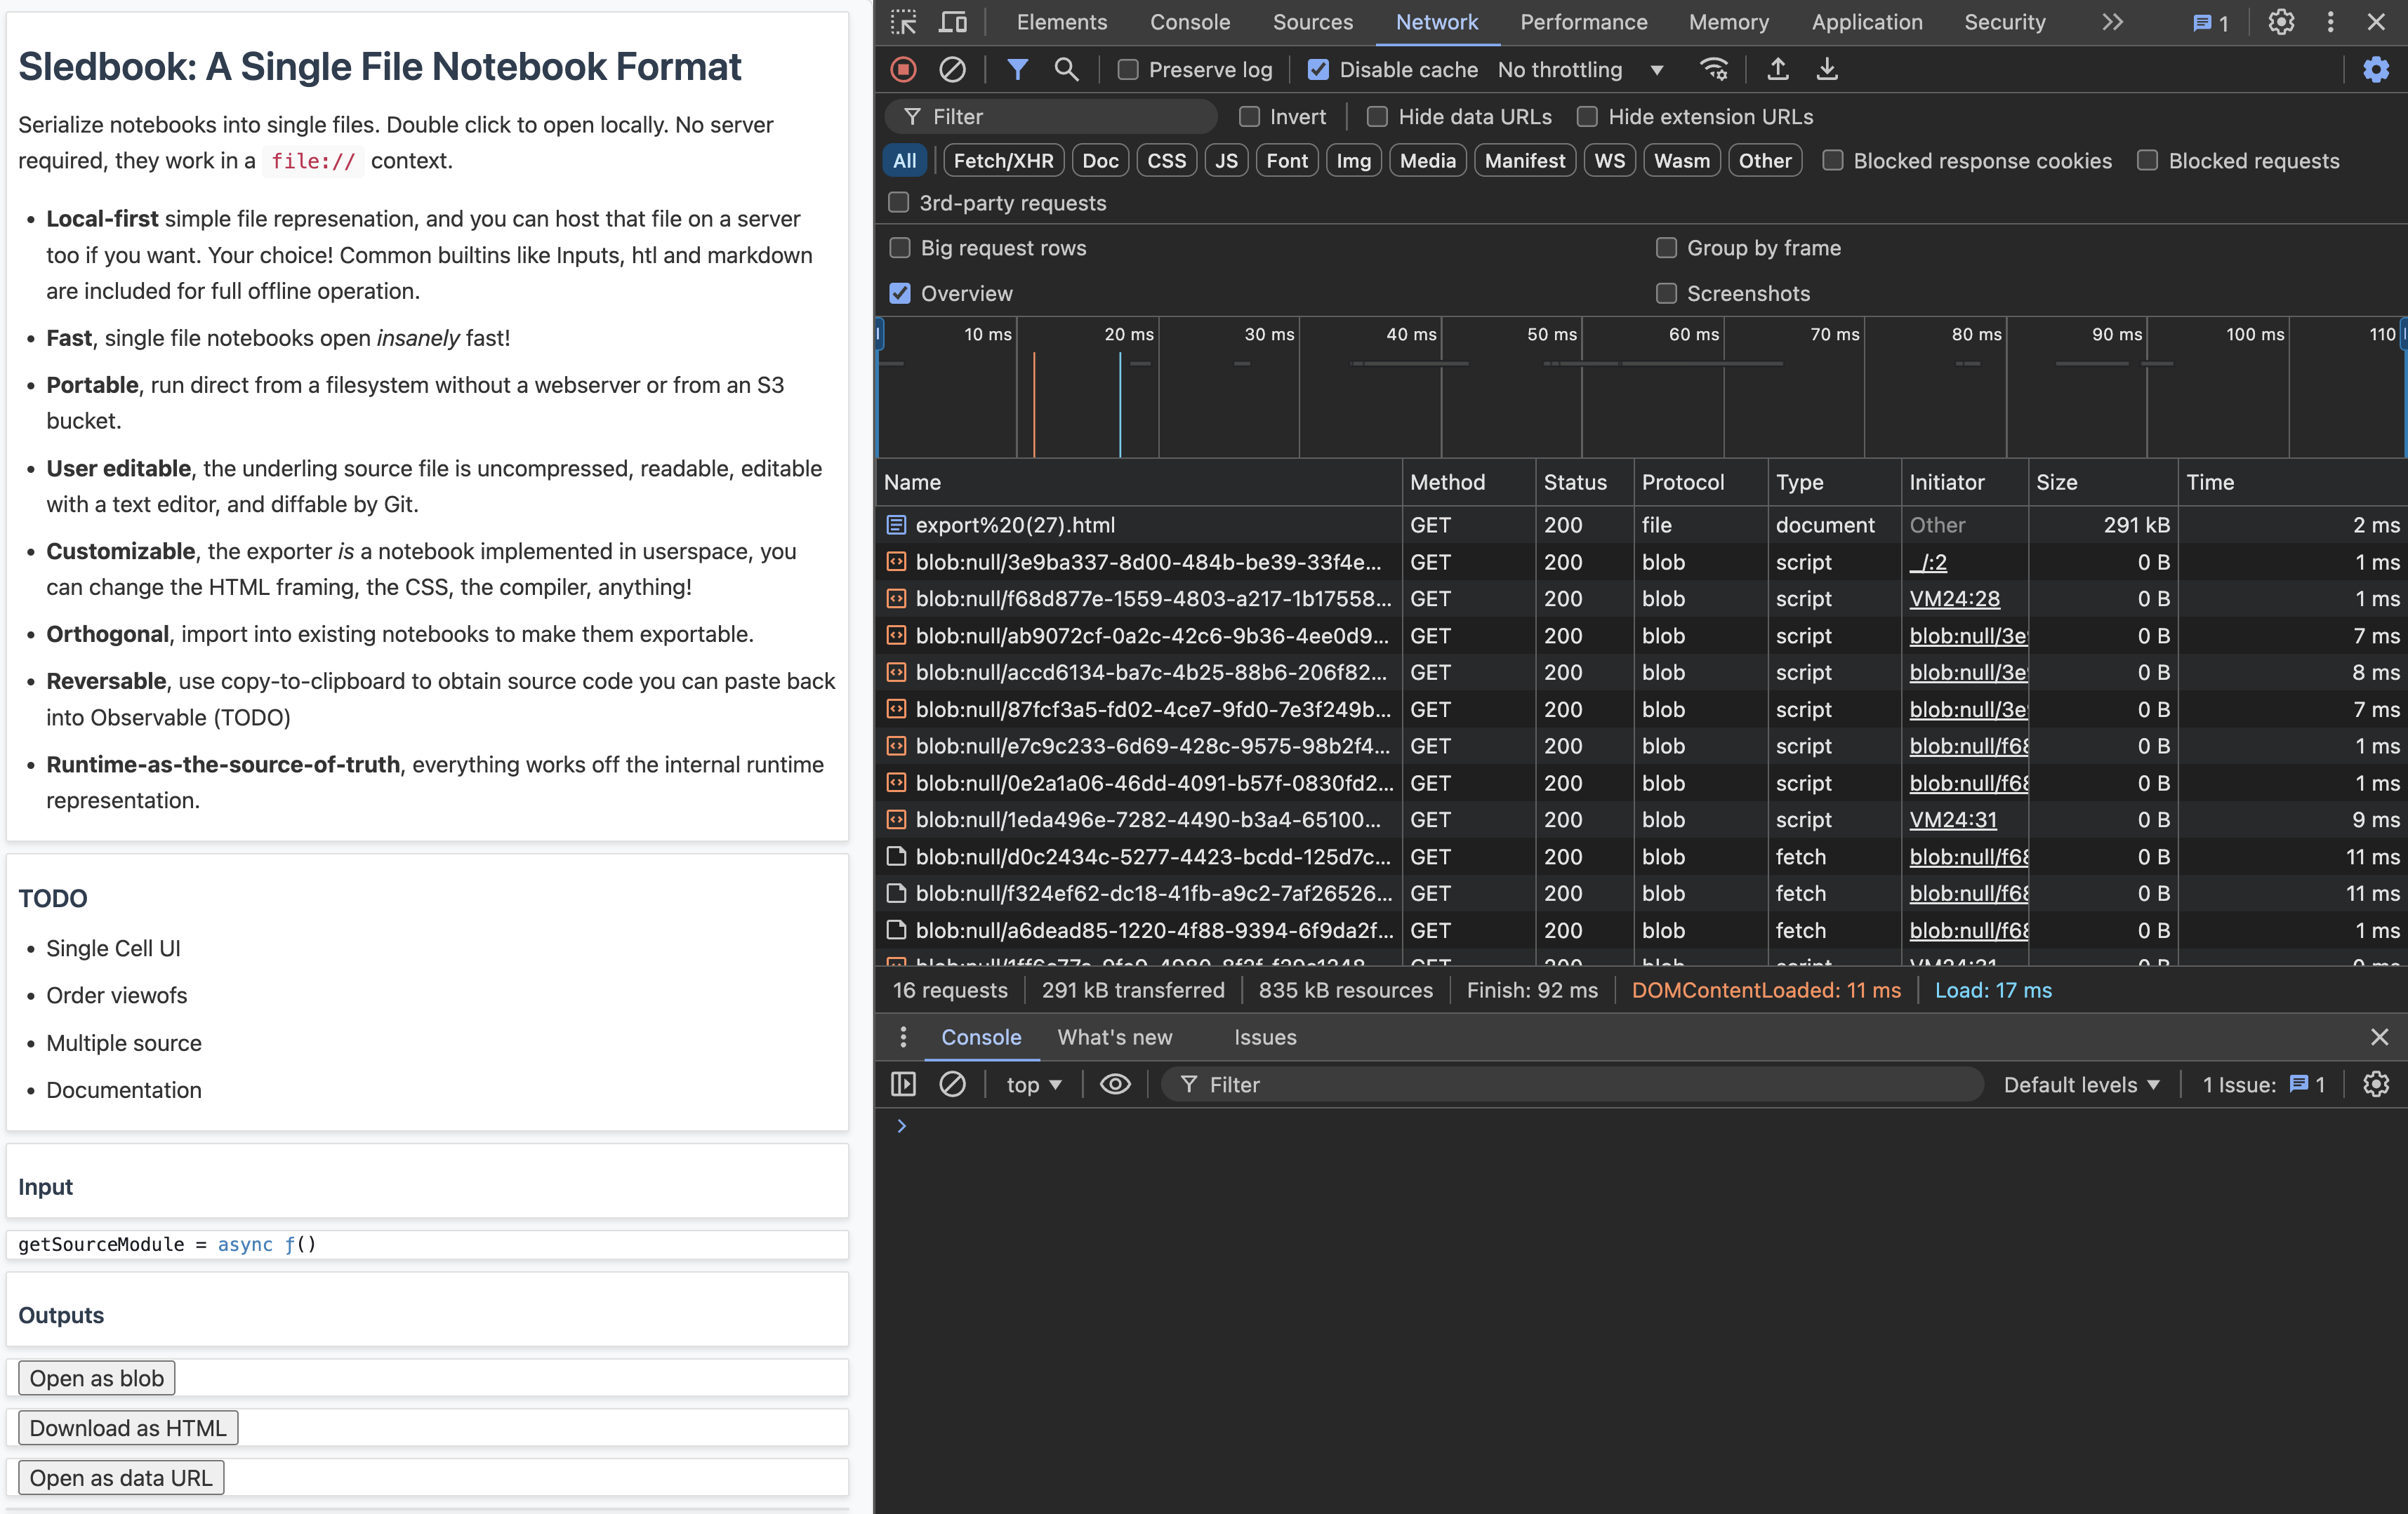The image size is (2408, 1514).
Task: Close the console drawer
Action: (x=2379, y=1038)
